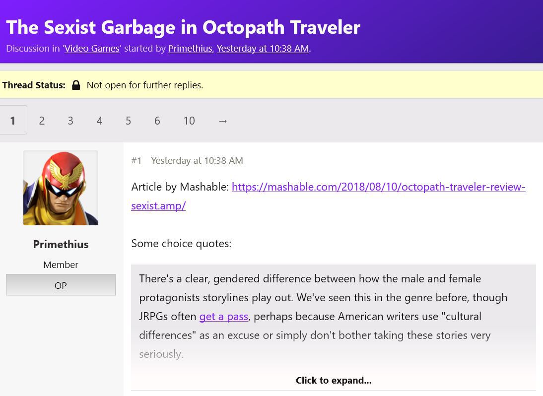543x396 pixels.
Task: Open the Mashable Octopath Traveler review link
Action: [328, 197]
